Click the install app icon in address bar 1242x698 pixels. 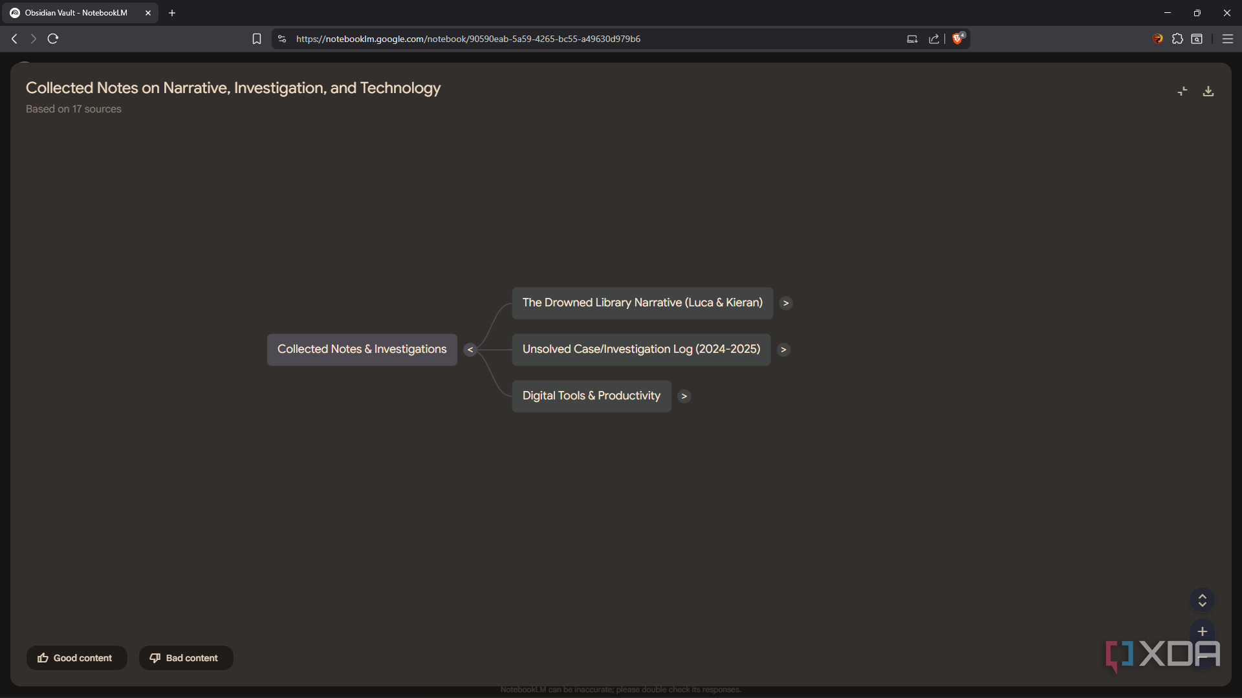(x=912, y=39)
